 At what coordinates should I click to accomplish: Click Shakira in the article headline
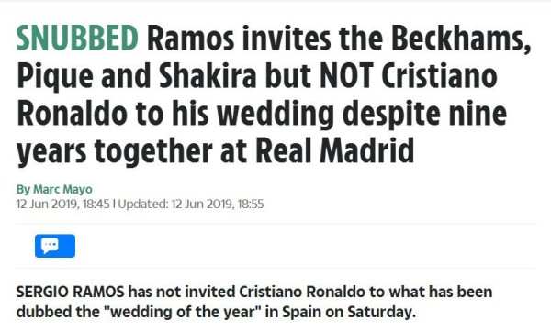pos(208,76)
